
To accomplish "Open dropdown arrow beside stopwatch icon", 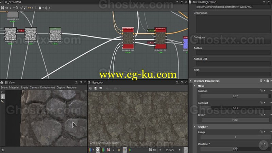I will tap(43, 8).
